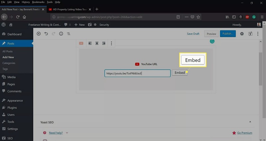Image resolution: width=266 pixels, height=141 pixels.
Task: Open block navigation list icon
Action: [68, 34]
